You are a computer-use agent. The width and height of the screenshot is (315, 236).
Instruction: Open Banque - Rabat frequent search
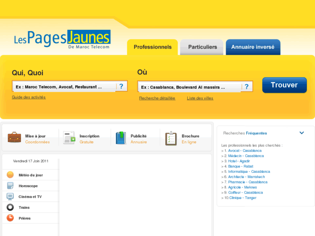point(240,166)
